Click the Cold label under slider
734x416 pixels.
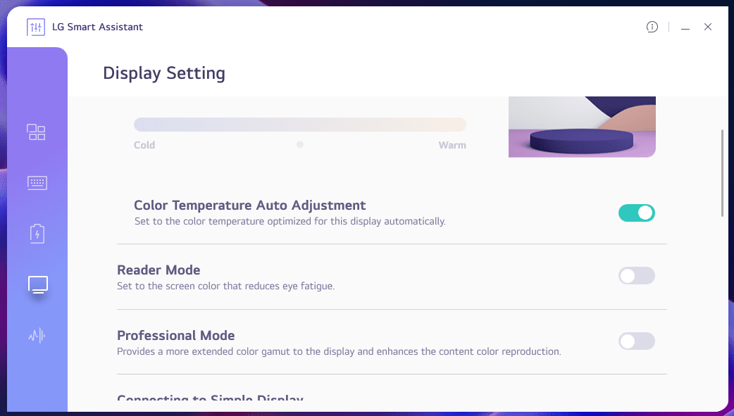click(x=144, y=145)
